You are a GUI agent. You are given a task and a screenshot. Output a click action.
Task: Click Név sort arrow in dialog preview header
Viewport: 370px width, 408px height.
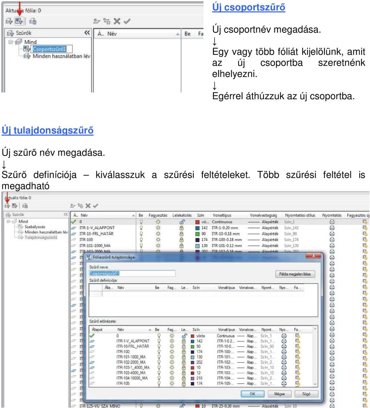pos(150,330)
